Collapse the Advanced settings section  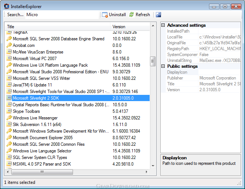click(x=163, y=25)
